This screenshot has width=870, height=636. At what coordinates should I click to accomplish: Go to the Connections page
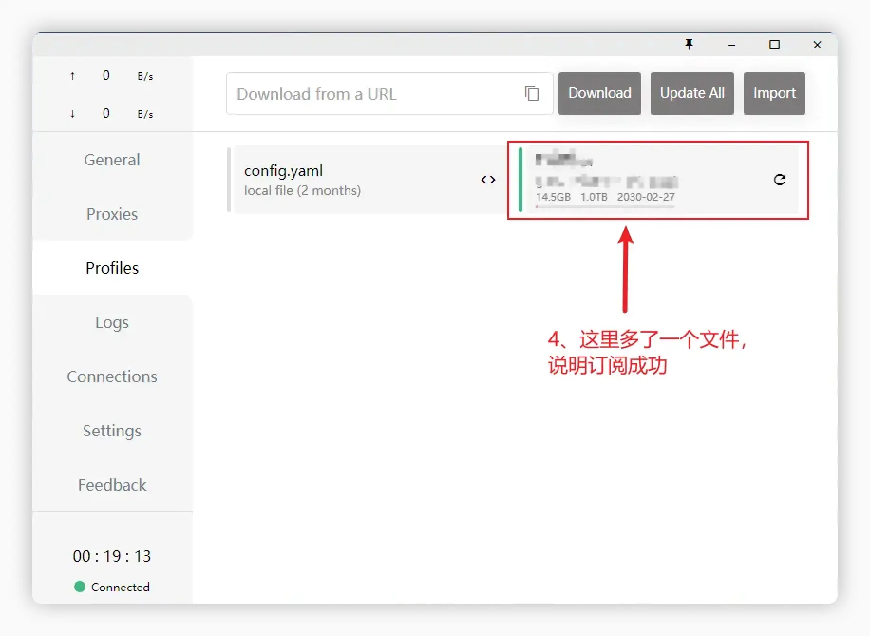(112, 376)
